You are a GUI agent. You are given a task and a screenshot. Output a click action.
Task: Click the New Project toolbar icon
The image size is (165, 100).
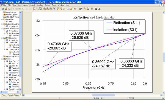click(3, 9)
